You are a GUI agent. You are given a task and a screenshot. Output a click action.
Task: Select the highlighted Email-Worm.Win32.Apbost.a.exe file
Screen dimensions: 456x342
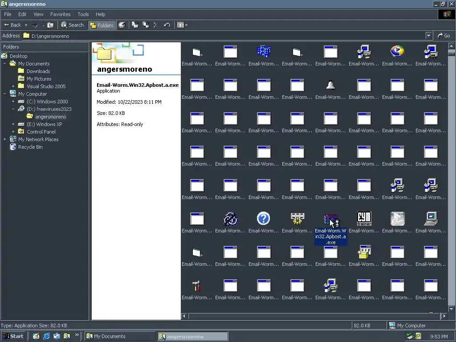(330, 228)
